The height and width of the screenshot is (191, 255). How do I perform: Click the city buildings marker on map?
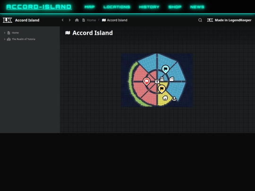171,79
